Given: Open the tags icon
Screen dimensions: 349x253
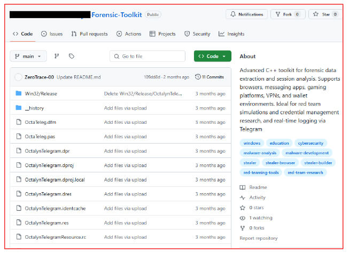Looking at the screenshot, I should pos(72,56).
